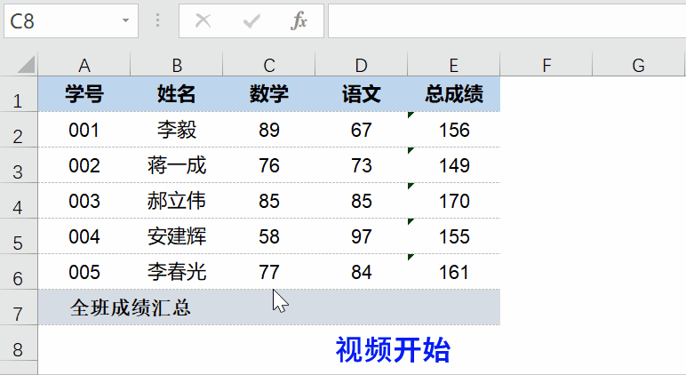686x375 pixels.
Task: Select column E header
Action: coord(454,66)
